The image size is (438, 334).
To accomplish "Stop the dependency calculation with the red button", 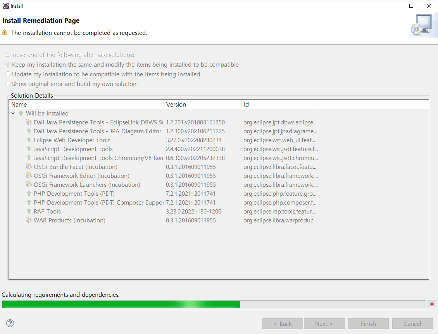I will (432, 304).
